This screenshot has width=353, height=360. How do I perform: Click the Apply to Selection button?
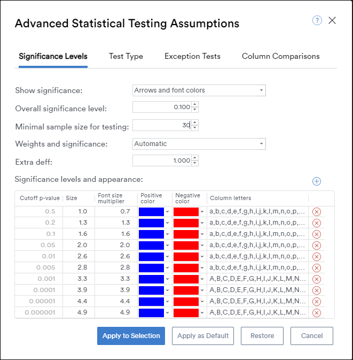coord(131,336)
